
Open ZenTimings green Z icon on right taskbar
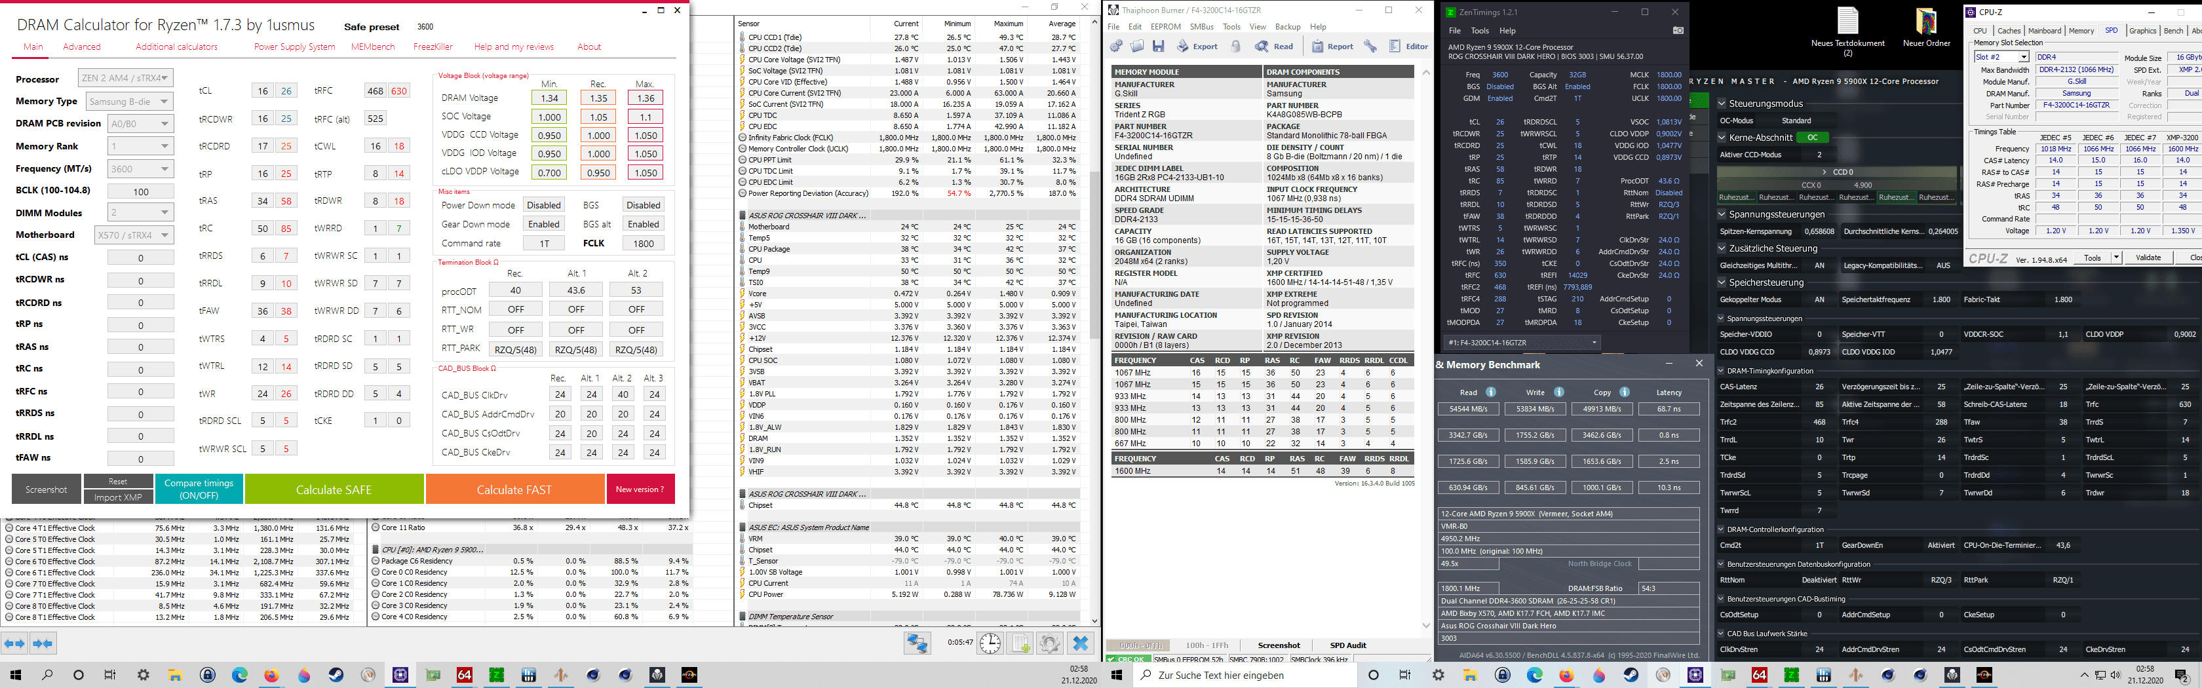click(x=1791, y=674)
